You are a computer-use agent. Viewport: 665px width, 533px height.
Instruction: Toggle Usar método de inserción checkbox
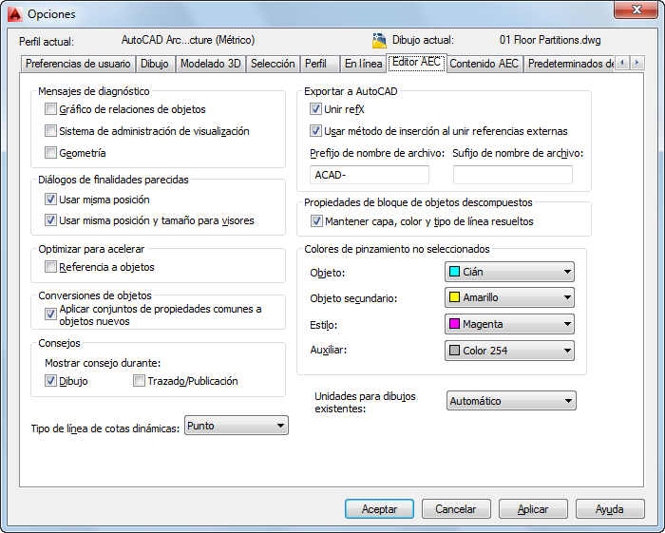315,130
